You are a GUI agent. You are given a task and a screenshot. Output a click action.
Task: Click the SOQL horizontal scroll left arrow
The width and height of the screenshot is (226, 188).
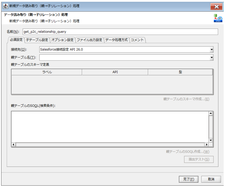(x=14, y=145)
